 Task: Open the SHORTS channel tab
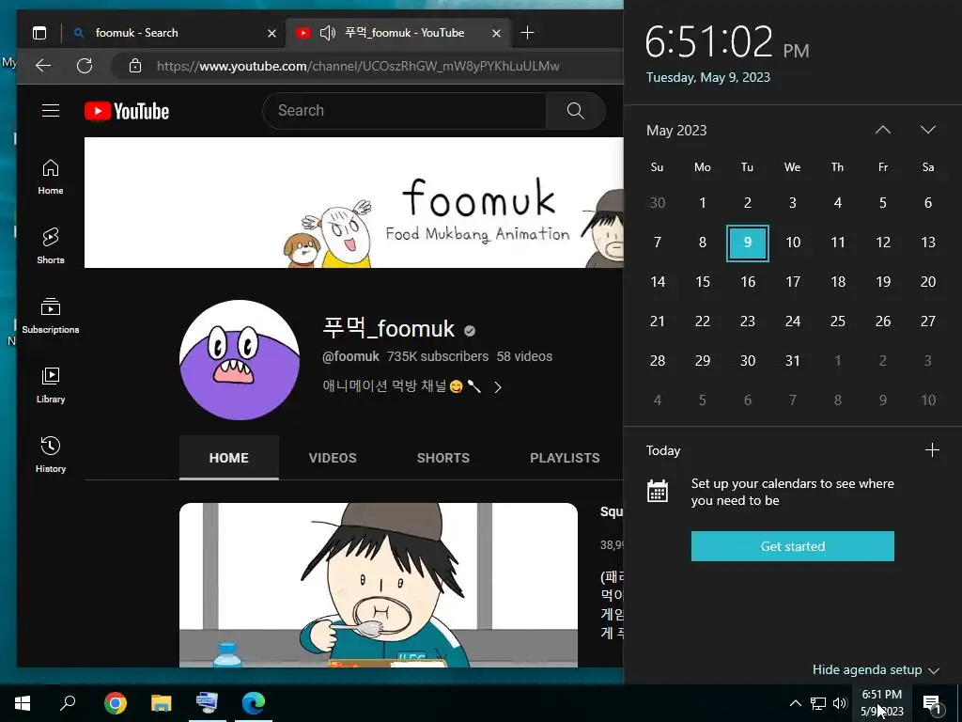coord(443,458)
